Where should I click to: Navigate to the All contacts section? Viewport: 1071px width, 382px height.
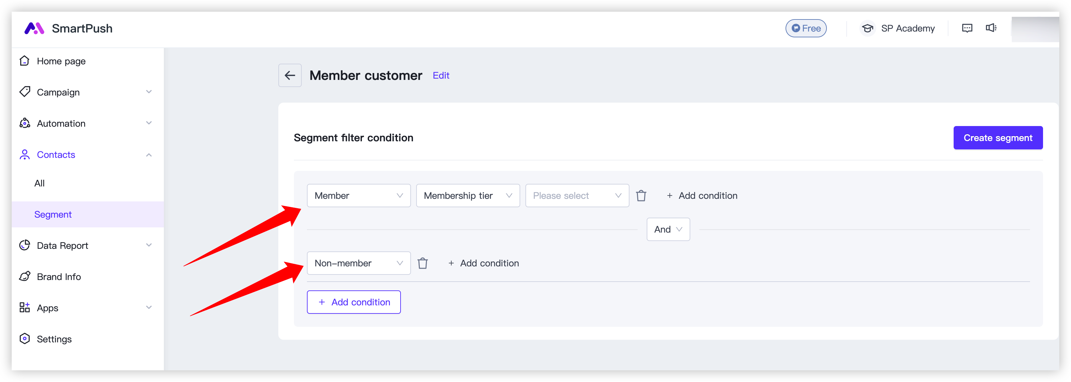tap(40, 183)
